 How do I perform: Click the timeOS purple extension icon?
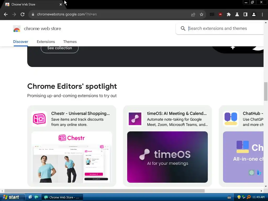click(x=135, y=119)
